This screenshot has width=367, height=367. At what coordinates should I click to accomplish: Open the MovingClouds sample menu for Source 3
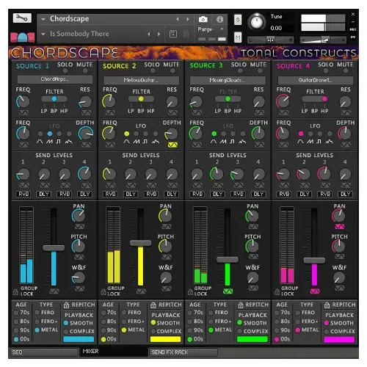click(228, 80)
